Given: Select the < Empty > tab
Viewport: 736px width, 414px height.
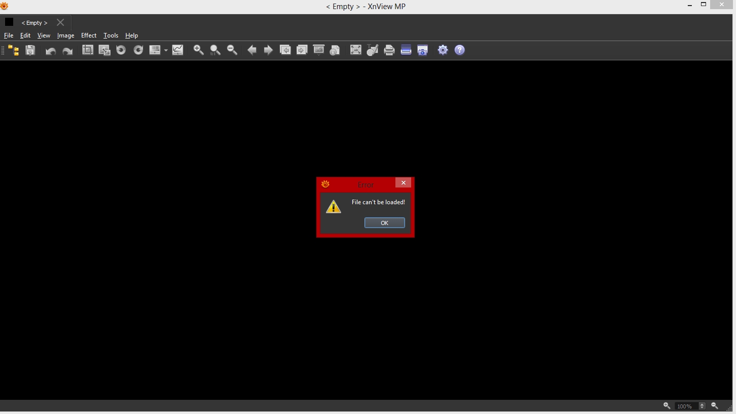Looking at the screenshot, I should pos(35,23).
